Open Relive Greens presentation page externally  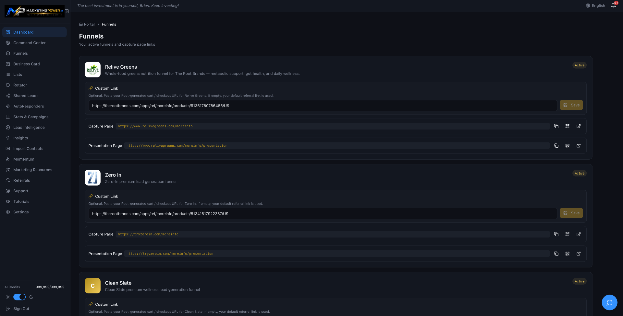[579, 146]
